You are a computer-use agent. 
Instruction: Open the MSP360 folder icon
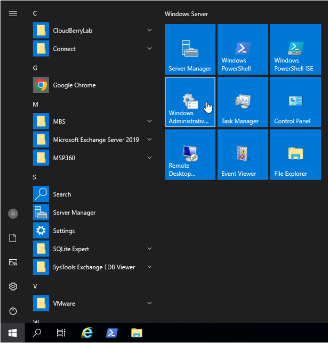click(41, 158)
